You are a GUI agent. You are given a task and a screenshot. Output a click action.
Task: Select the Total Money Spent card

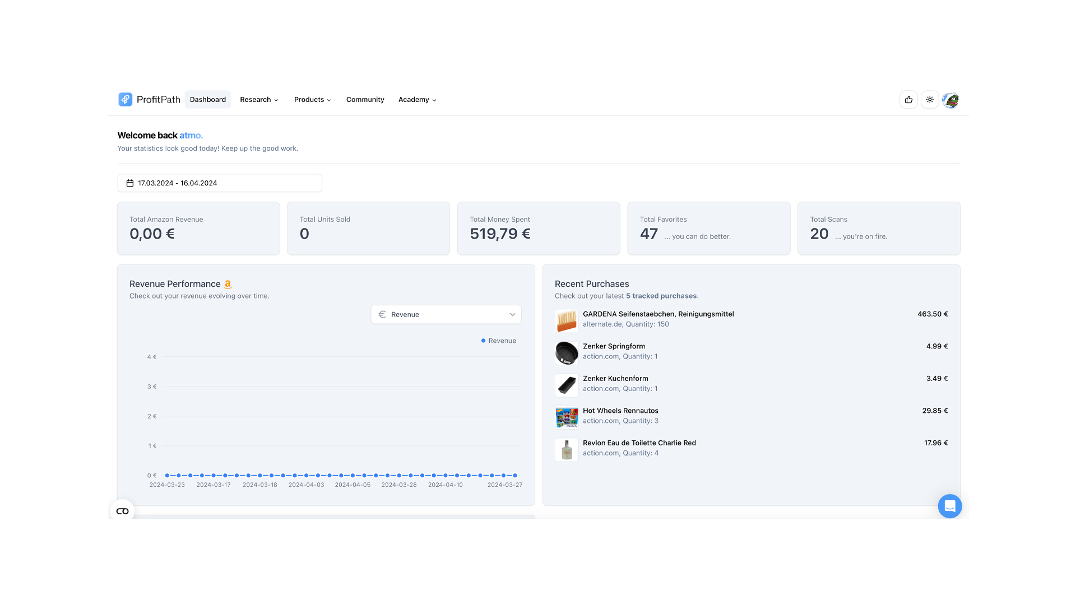[x=539, y=229]
